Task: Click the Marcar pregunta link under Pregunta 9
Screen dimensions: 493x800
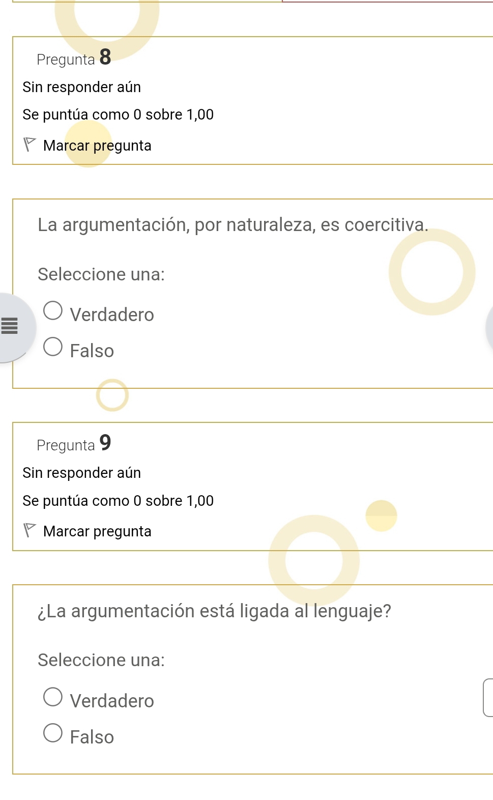Action: pos(97,531)
